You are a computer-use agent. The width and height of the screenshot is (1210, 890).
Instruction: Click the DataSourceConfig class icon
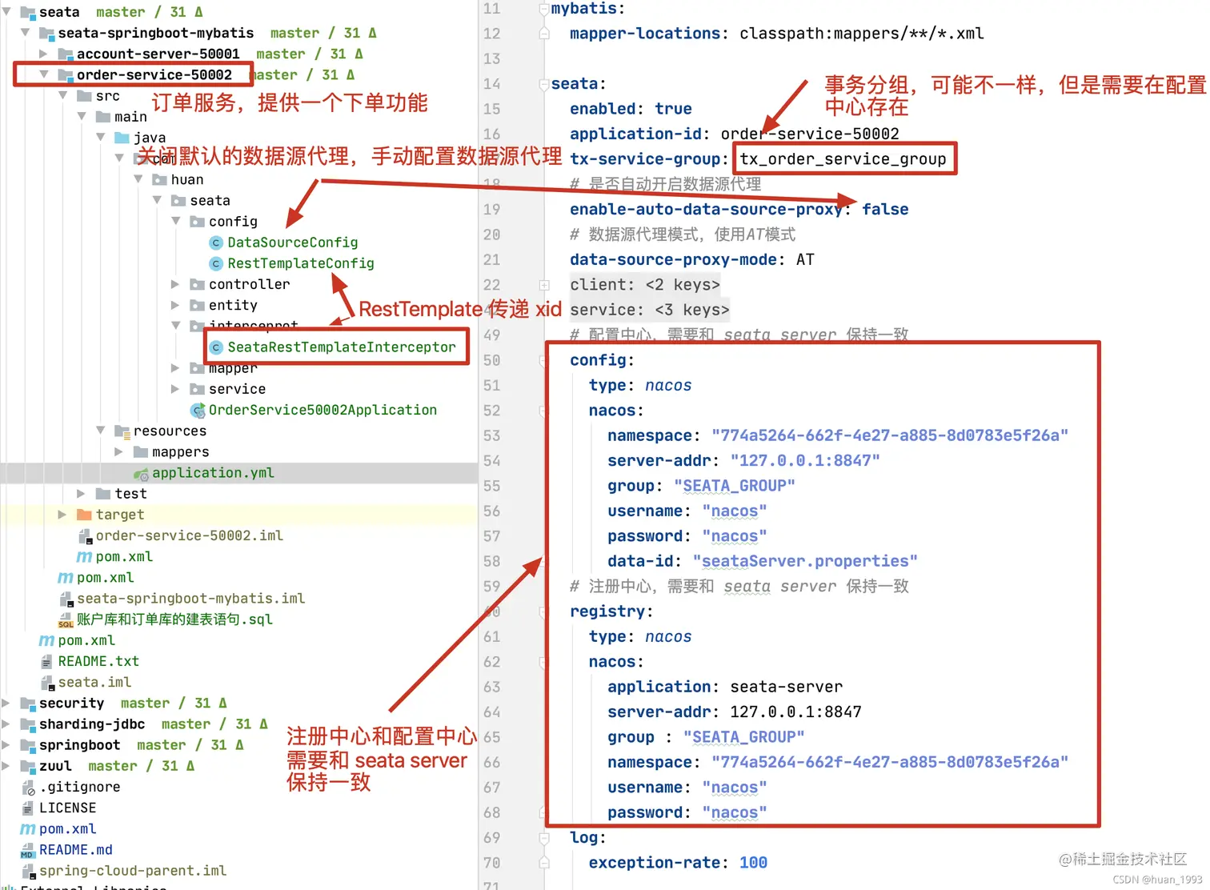click(x=215, y=243)
